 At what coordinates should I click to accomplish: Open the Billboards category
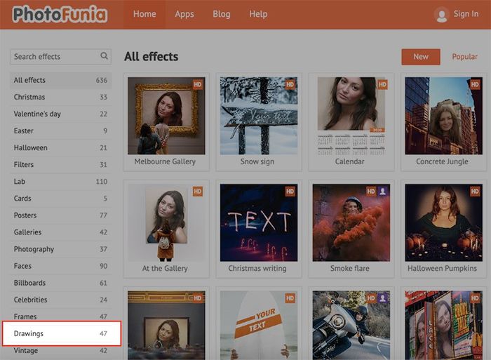tap(61, 284)
